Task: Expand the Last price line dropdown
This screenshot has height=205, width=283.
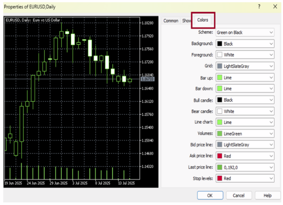Action: click(x=271, y=167)
